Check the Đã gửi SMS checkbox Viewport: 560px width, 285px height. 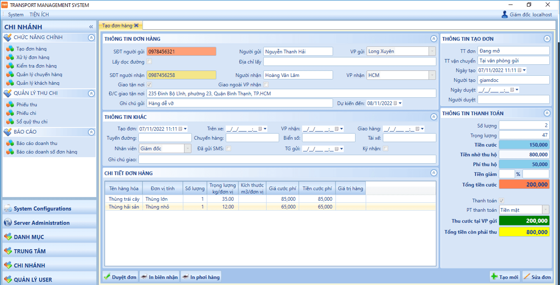click(x=229, y=148)
